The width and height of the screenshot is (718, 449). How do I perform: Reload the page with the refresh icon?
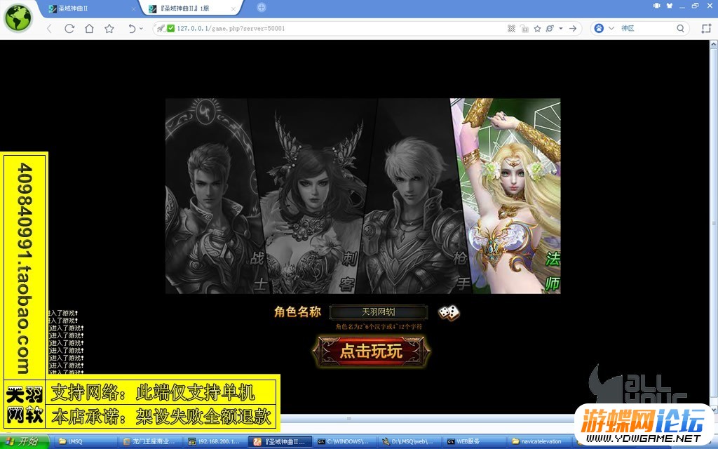point(69,28)
